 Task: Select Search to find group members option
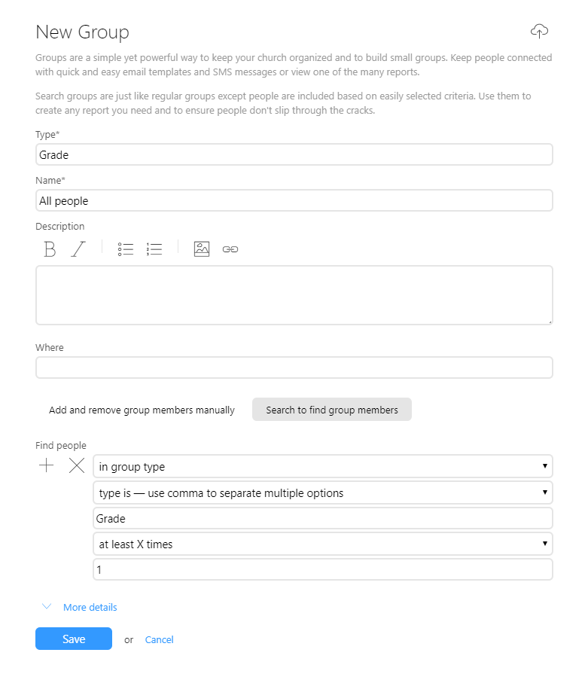point(332,410)
